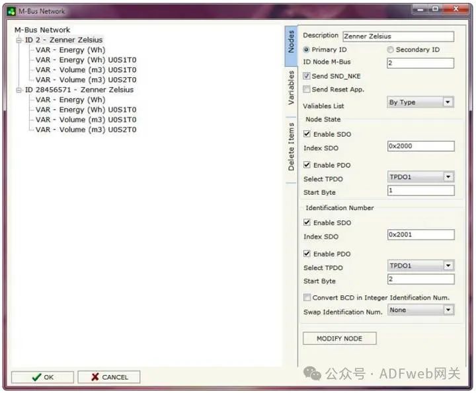Select VAR - Volume (m3) U0S1T0 under ID 28456571
This screenshot has height=393, width=476.
[86, 120]
